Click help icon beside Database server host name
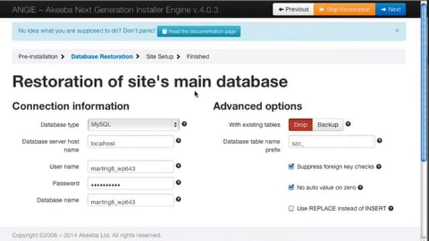The height and width of the screenshot is (241, 429). click(x=178, y=141)
